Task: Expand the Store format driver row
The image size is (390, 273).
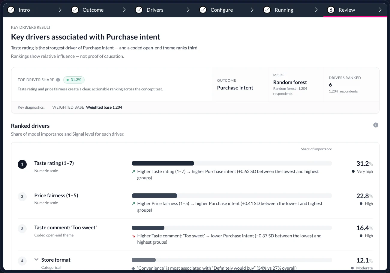Action: 36,260
